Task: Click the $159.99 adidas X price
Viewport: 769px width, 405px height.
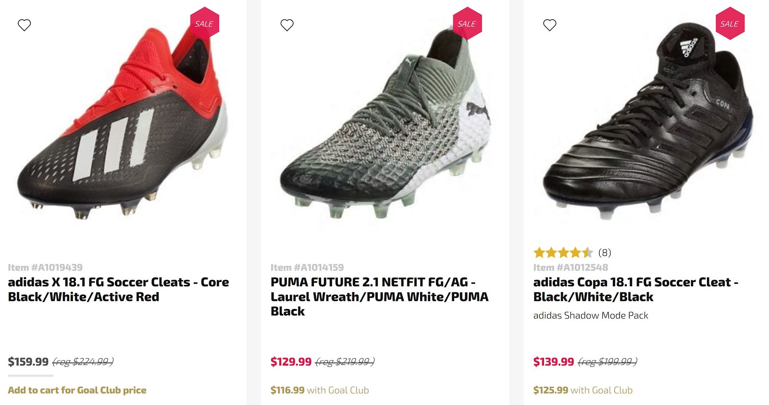Action: coord(28,362)
